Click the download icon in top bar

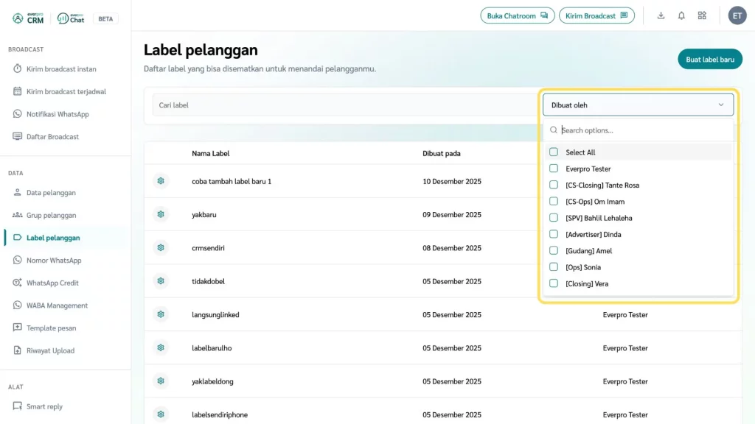[x=661, y=15]
